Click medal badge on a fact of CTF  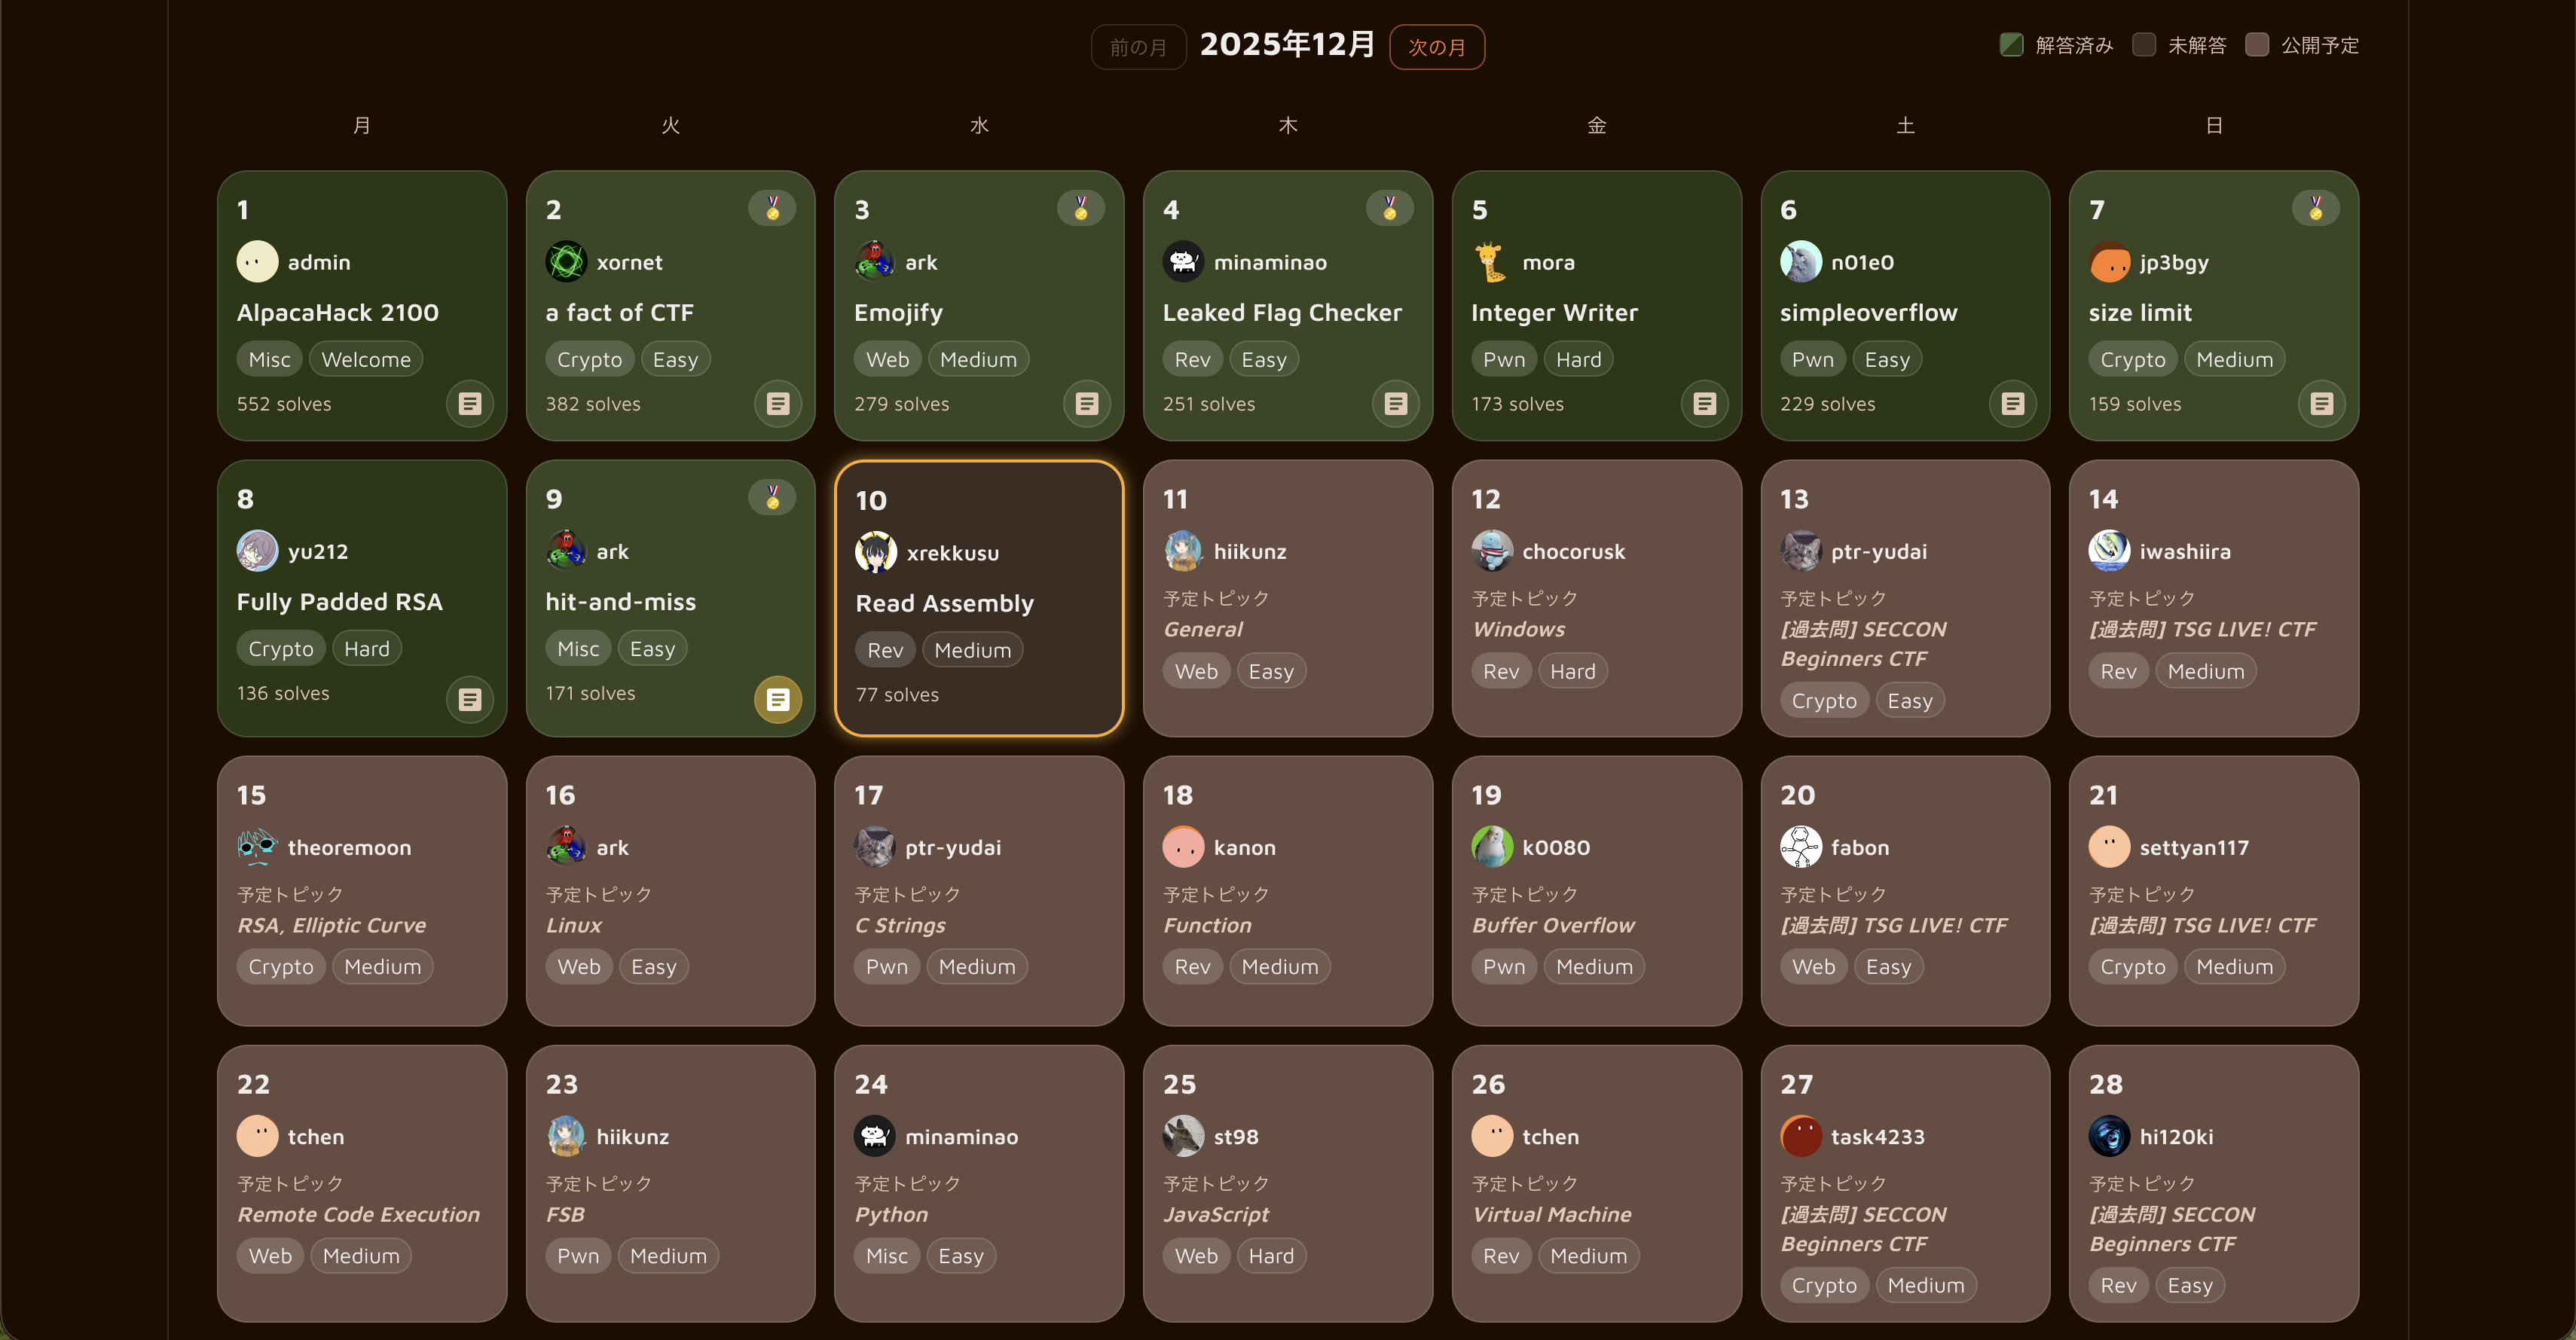[x=772, y=208]
